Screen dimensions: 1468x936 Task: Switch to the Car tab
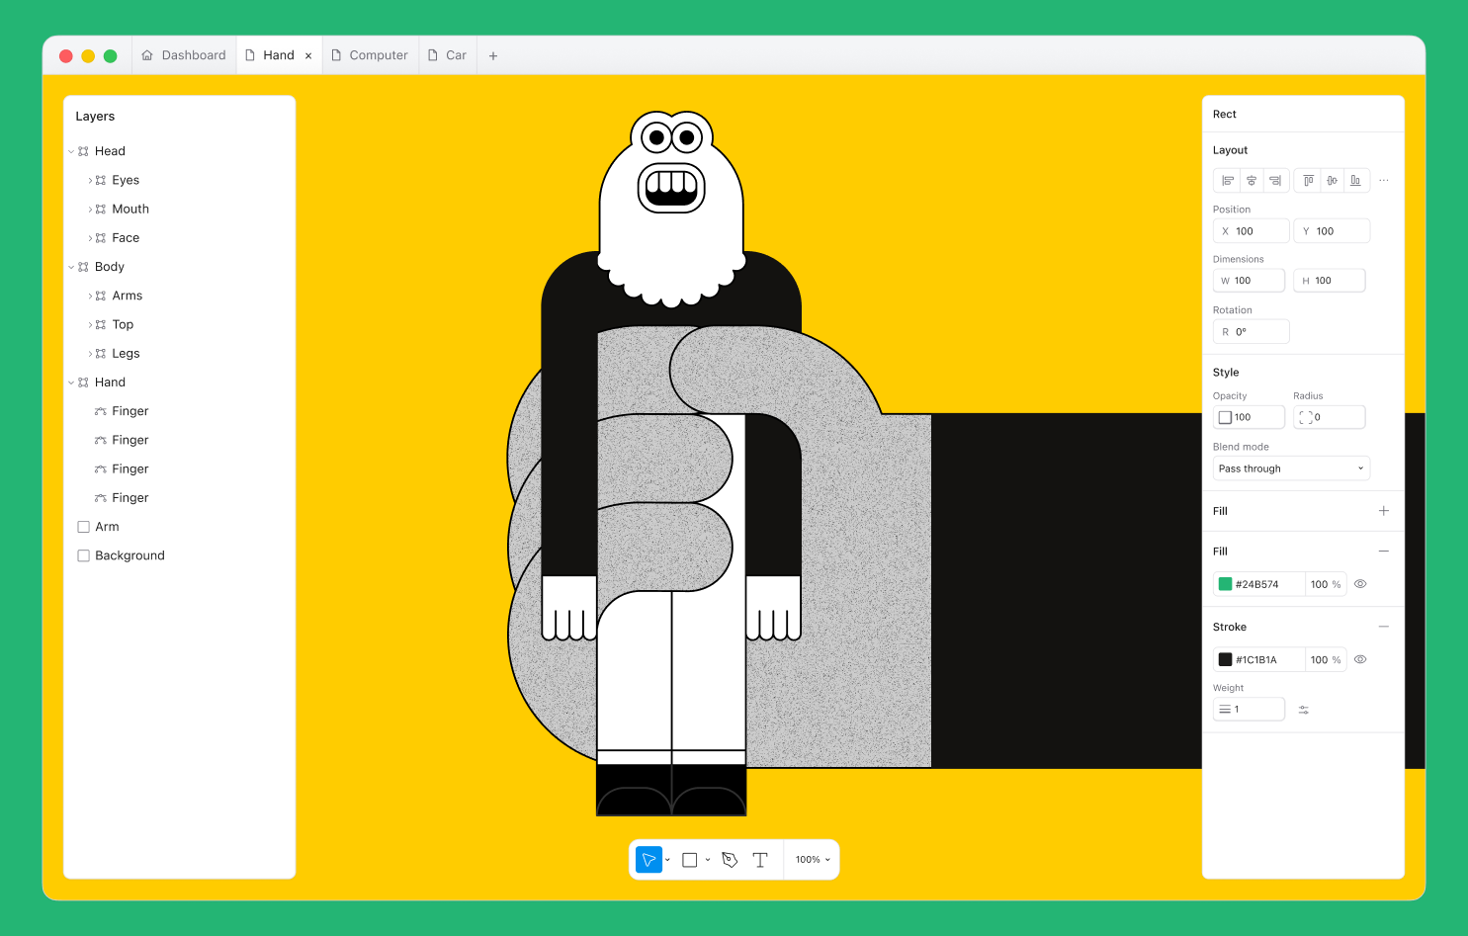[x=447, y=55]
